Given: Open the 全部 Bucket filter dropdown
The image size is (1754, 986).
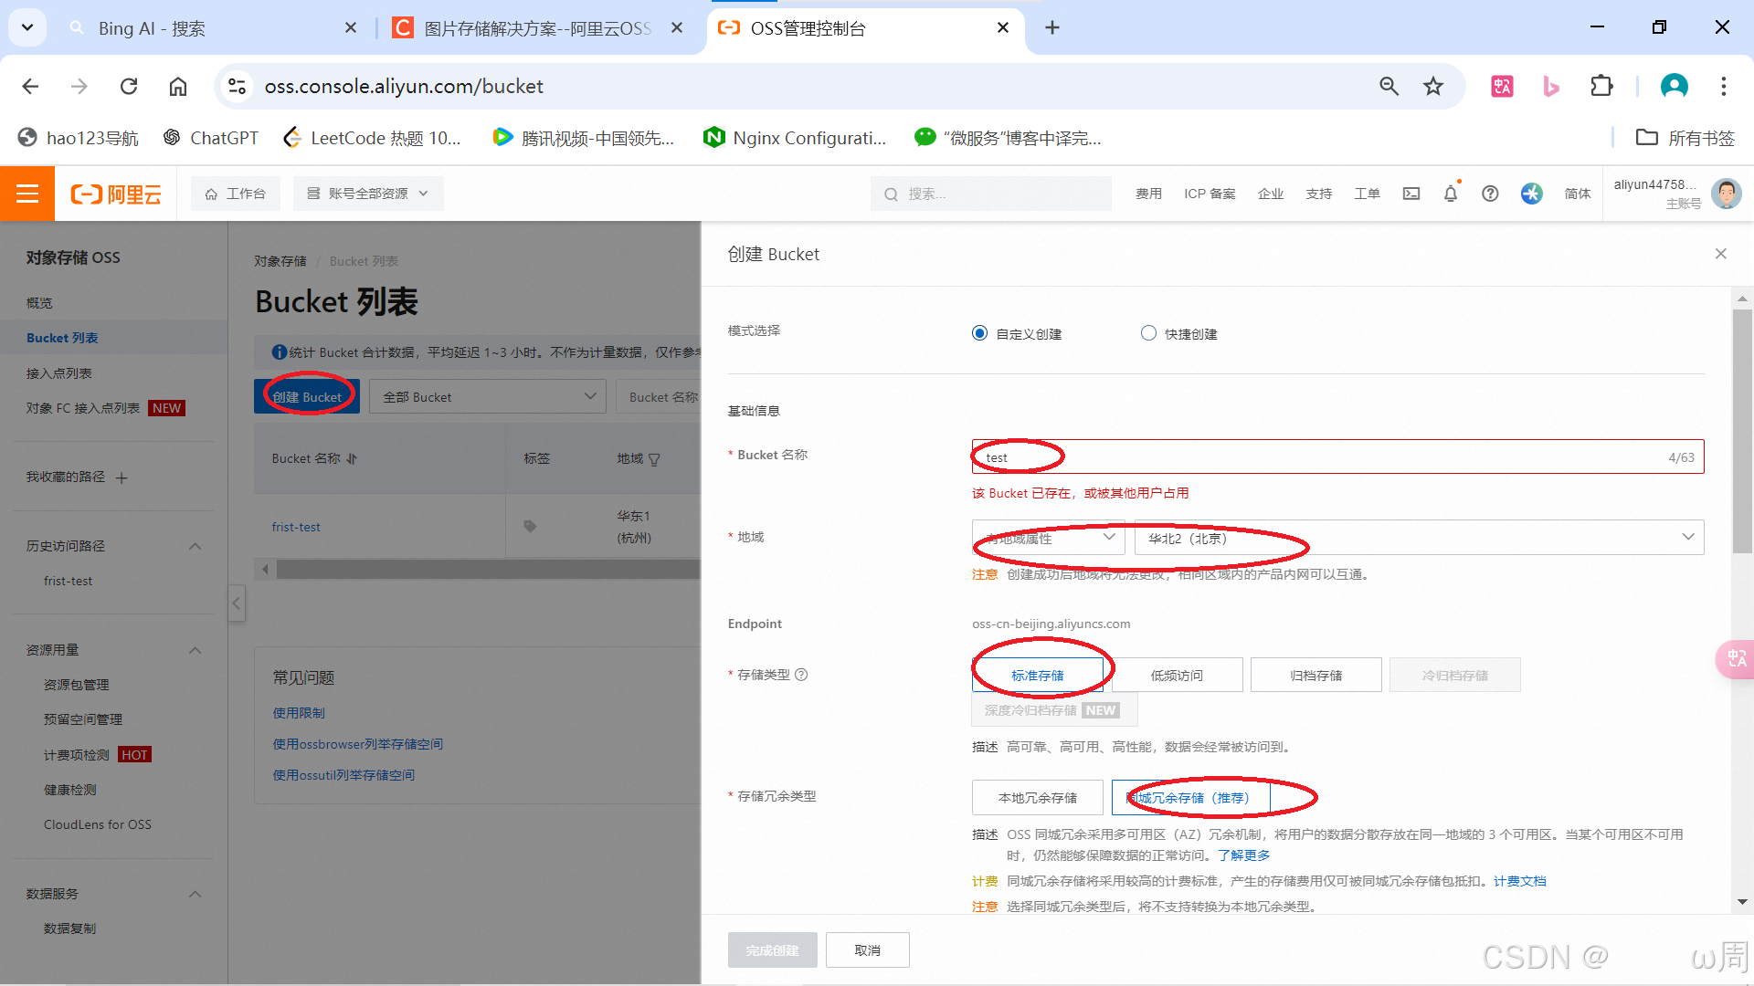Looking at the screenshot, I should click(488, 397).
